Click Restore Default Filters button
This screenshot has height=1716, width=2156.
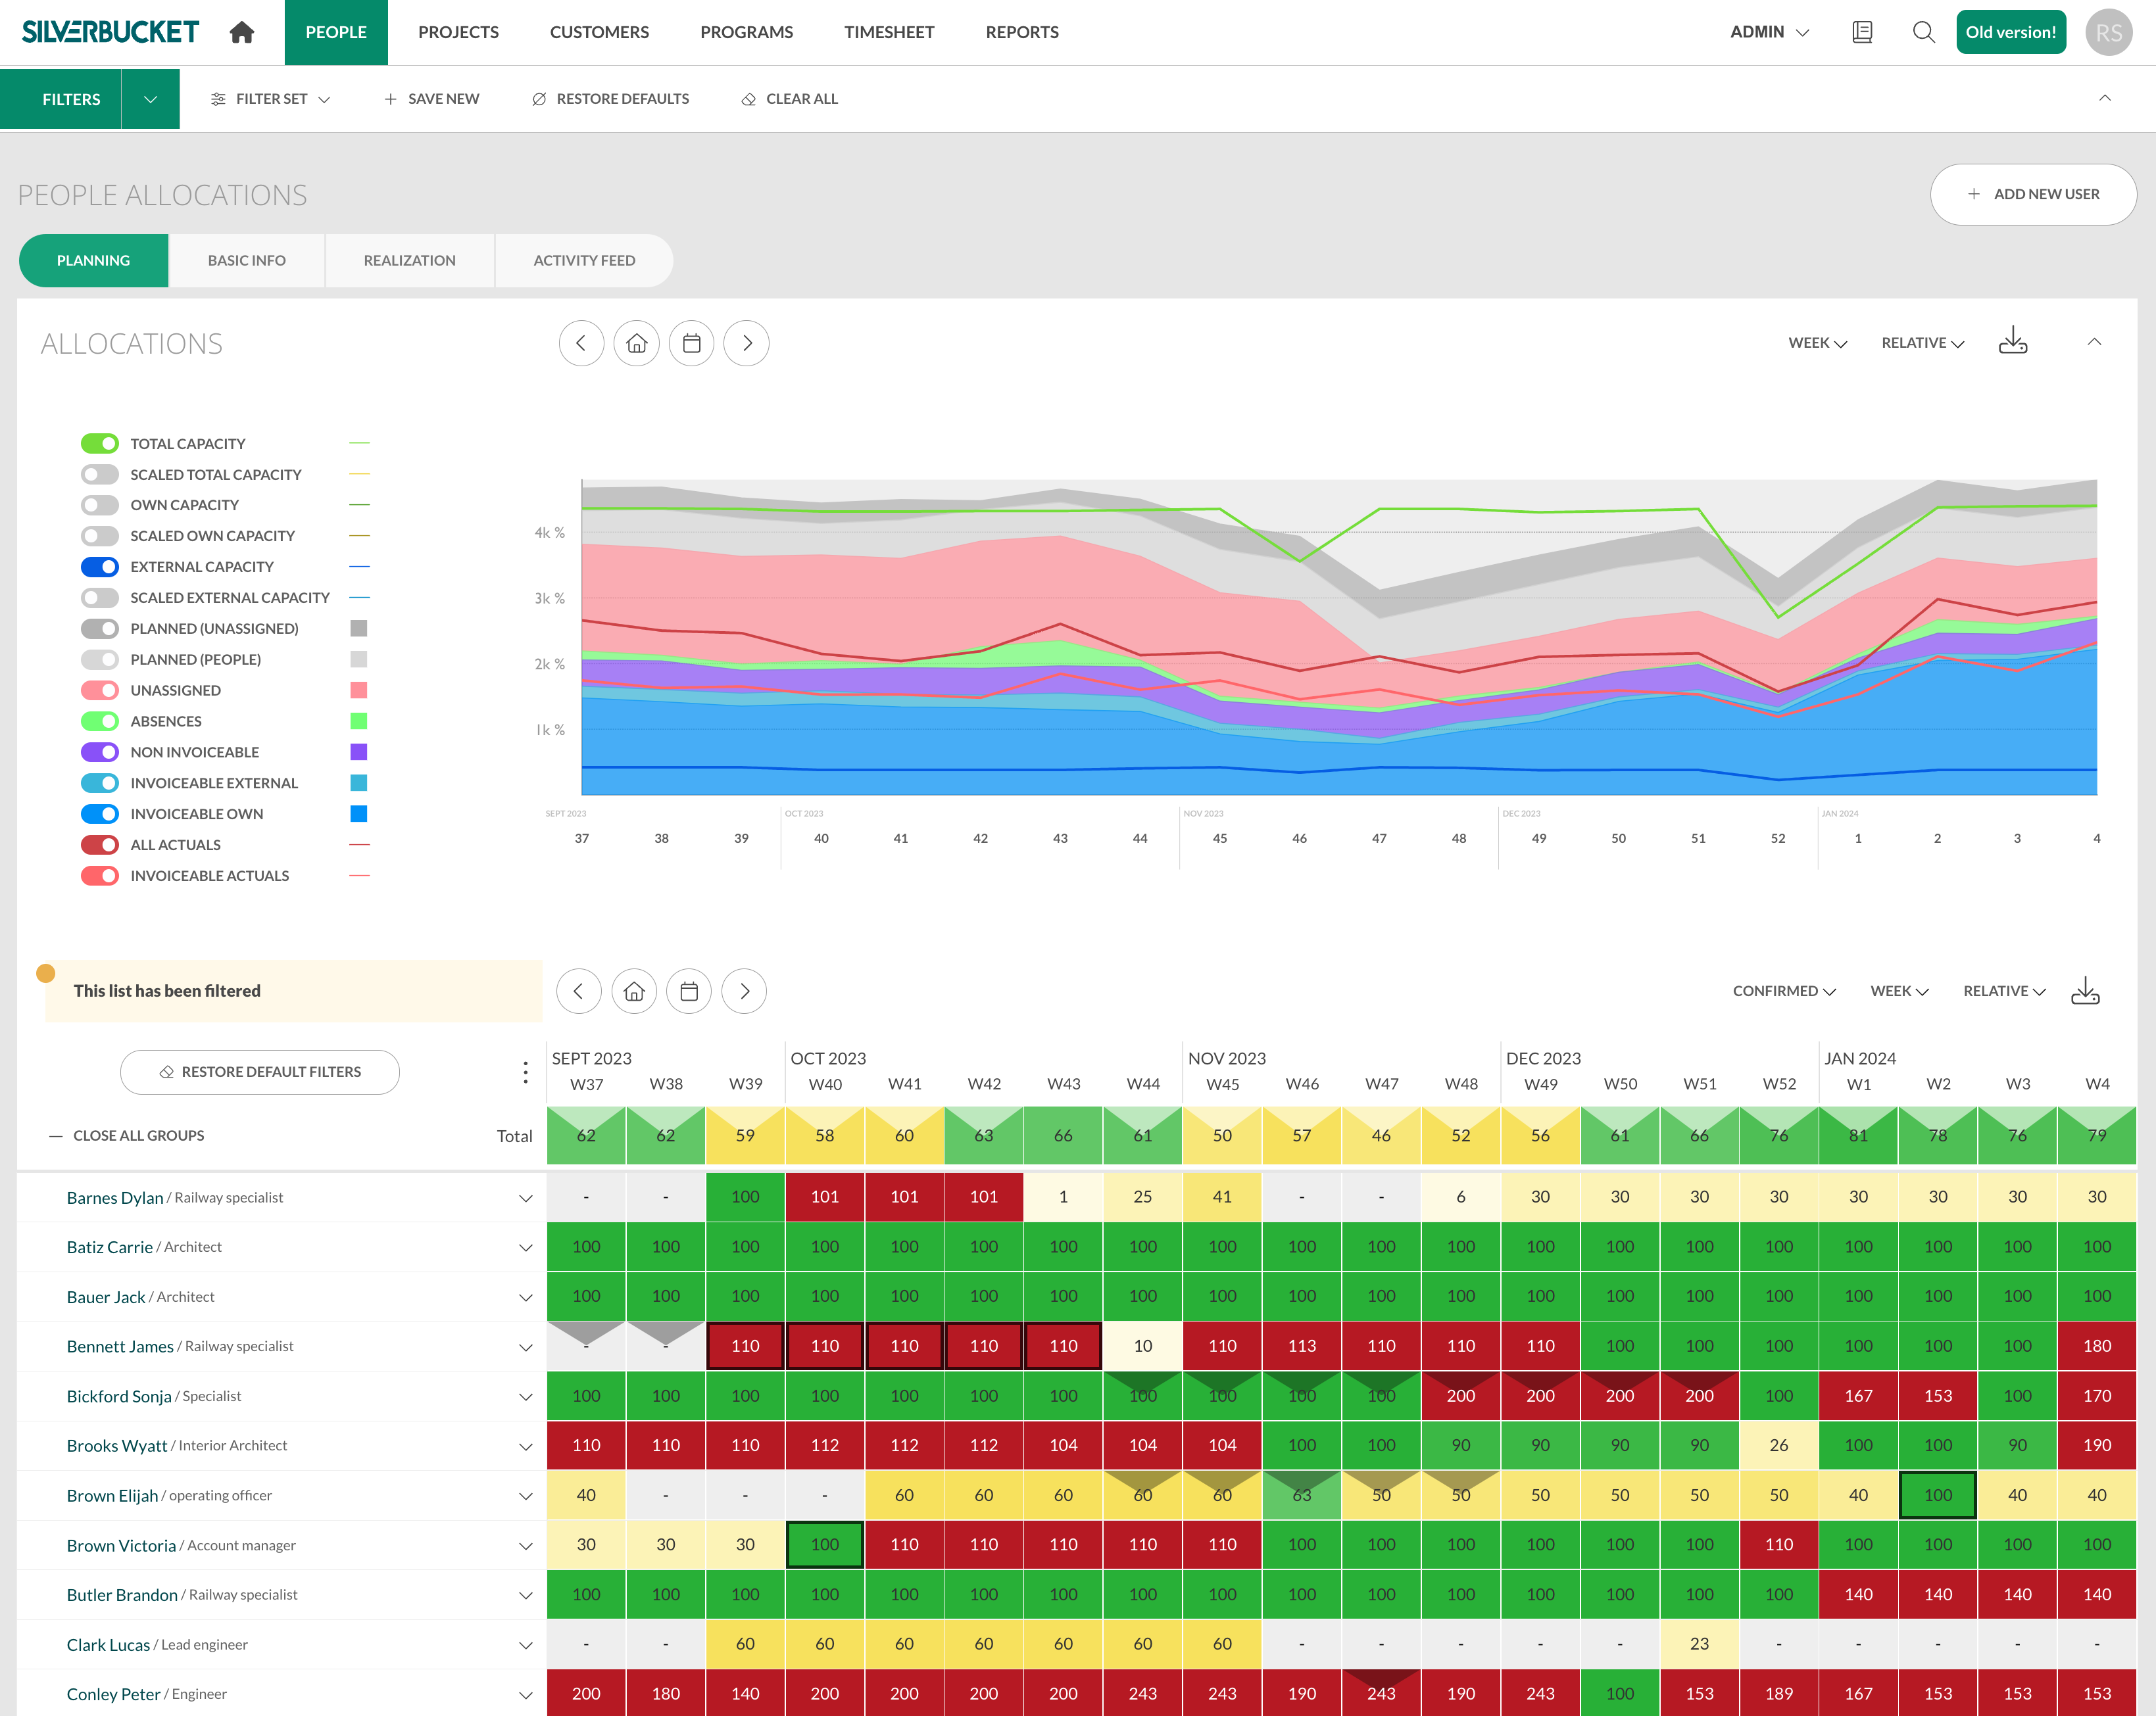click(x=260, y=1072)
